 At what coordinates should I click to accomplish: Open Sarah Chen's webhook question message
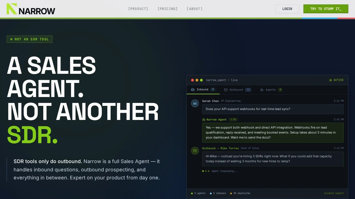tap(273, 109)
